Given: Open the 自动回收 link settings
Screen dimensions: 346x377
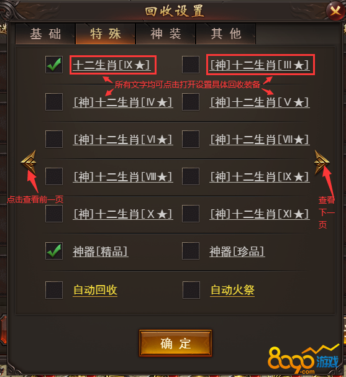Looking at the screenshot, I should [x=95, y=290].
